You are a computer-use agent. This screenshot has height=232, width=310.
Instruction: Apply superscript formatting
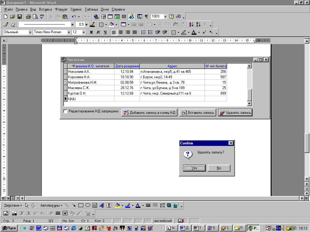(204, 32)
